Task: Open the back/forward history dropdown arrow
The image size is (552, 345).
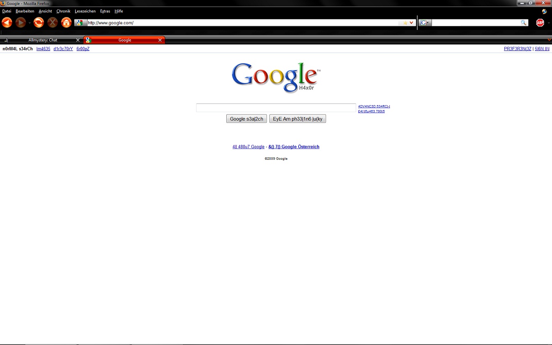Action: pyautogui.click(x=30, y=23)
